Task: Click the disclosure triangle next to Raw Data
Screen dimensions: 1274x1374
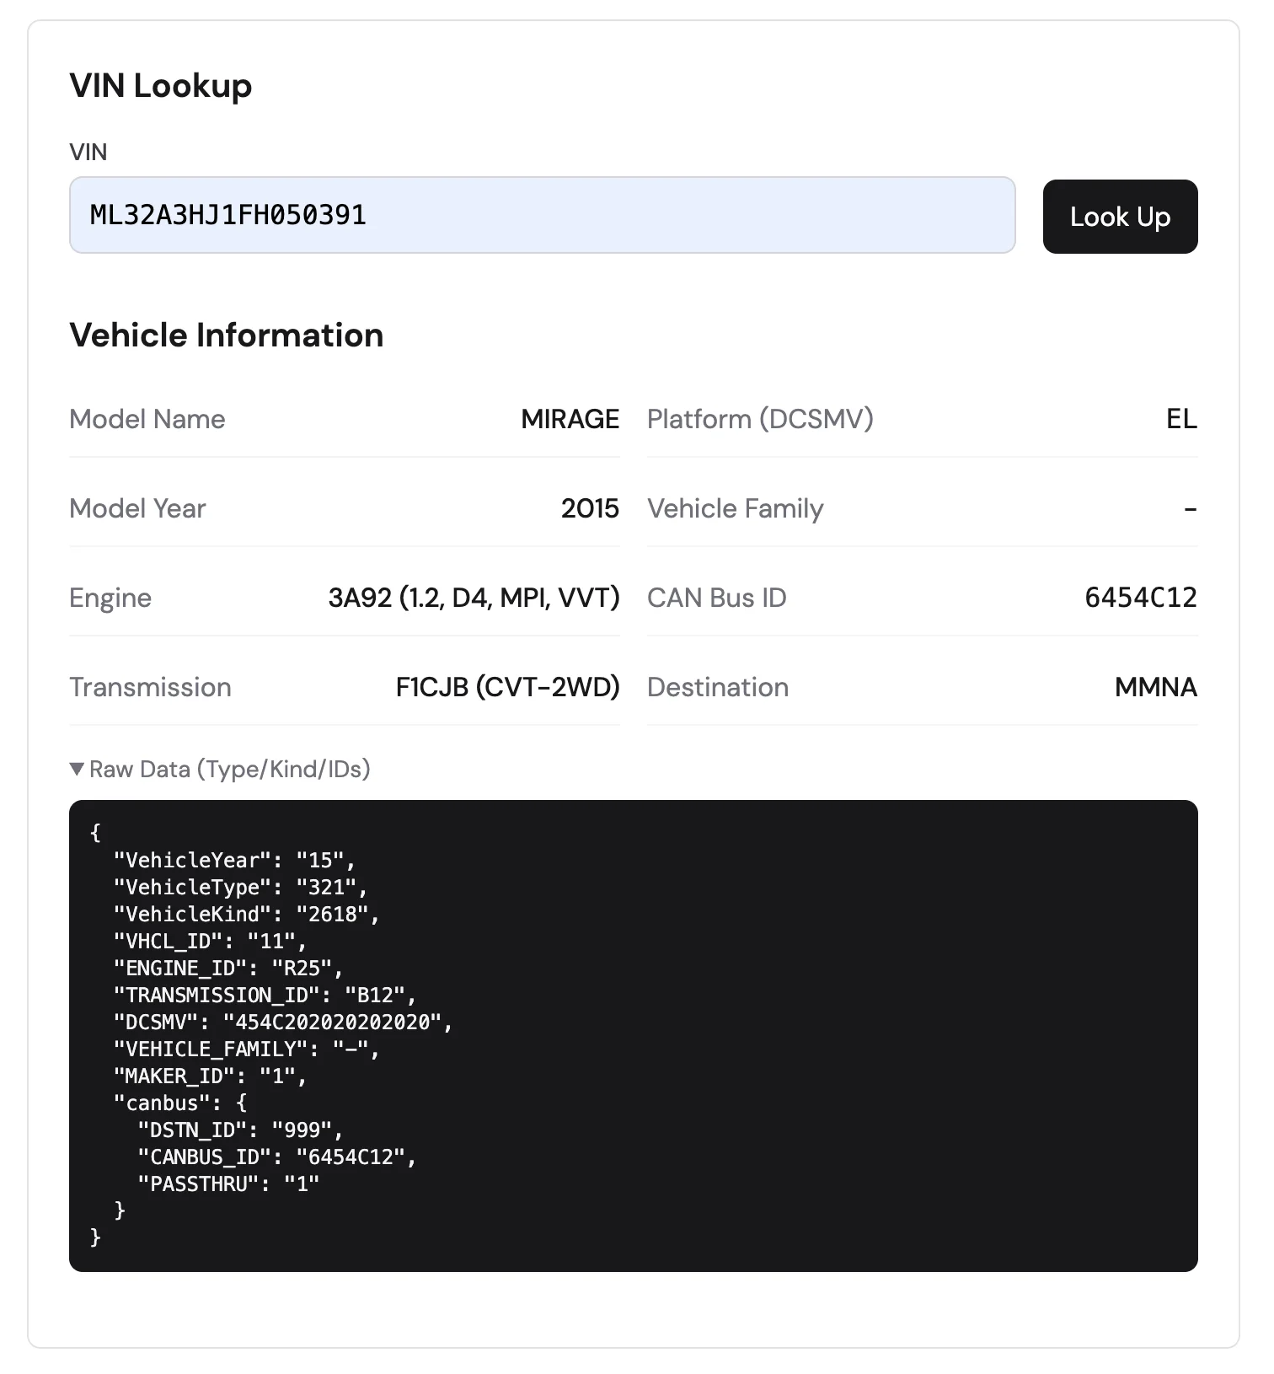Action: (77, 769)
